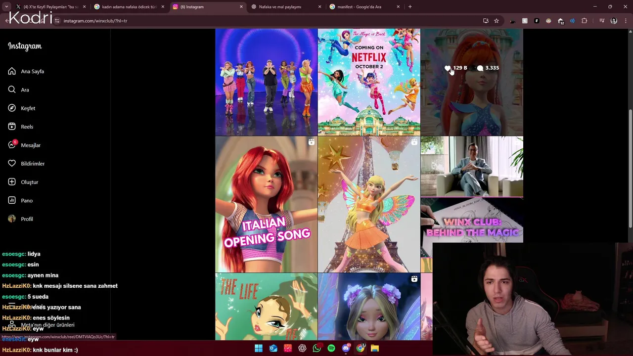The image size is (633, 356).
Task: Open Keşfet compass icon in sidebar
Action: [12, 108]
